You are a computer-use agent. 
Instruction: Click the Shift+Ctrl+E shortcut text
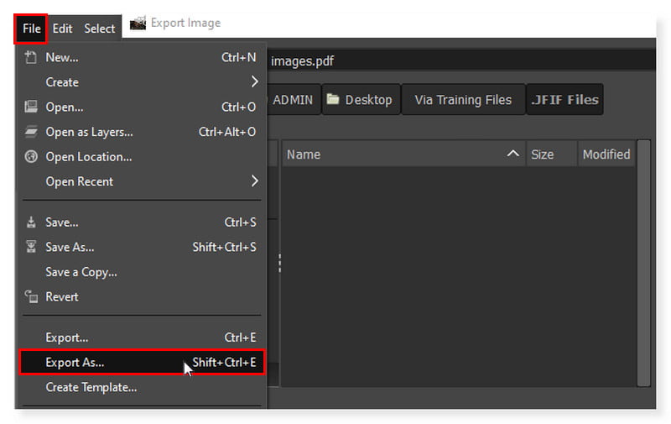[x=224, y=363]
